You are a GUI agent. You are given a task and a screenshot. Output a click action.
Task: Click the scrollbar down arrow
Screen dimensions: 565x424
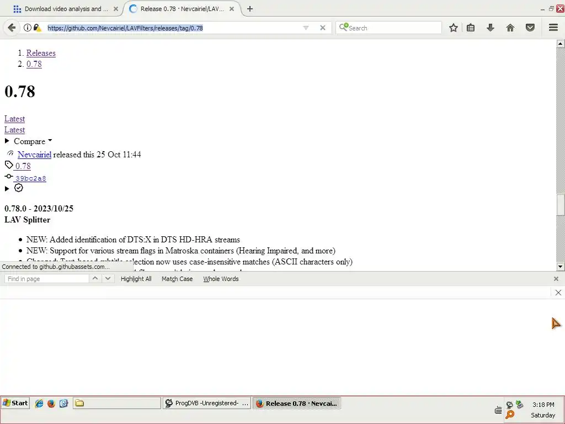coord(561,267)
